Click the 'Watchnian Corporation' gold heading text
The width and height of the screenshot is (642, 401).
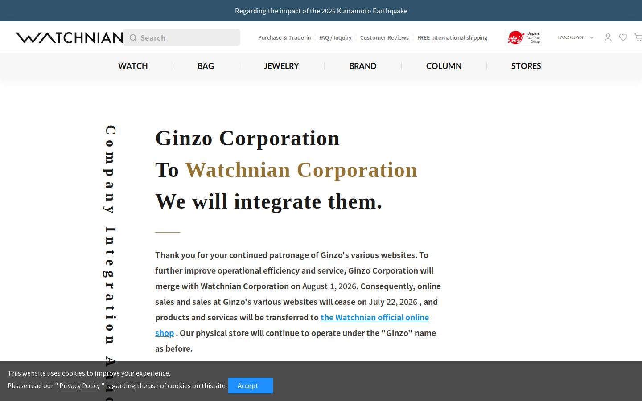[x=301, y=170]
